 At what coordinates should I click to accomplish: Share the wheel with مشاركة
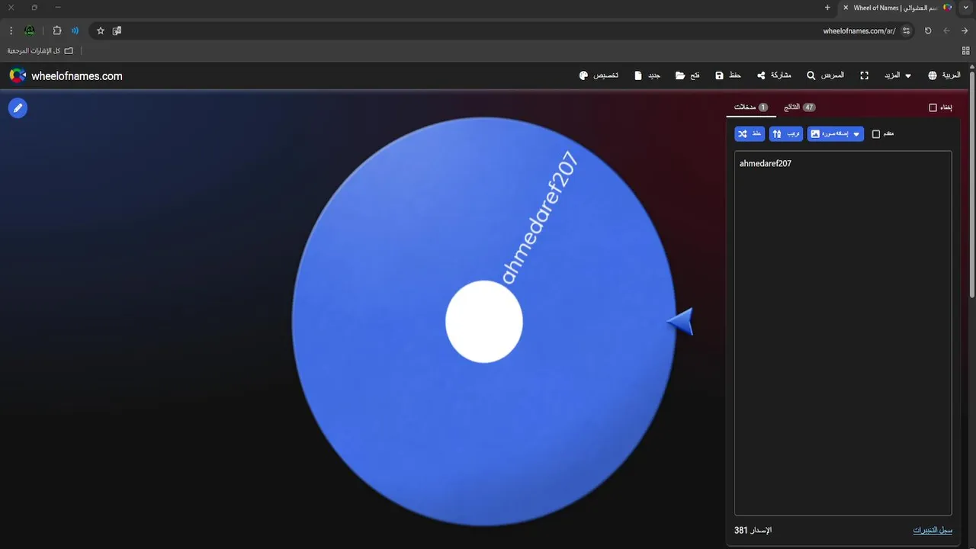[x=774, y=75]
